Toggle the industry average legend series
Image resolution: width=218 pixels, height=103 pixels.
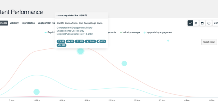(130, 32)
